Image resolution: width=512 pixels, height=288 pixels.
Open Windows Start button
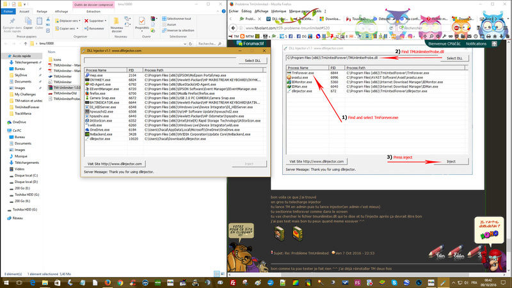(x=6, y=283)
